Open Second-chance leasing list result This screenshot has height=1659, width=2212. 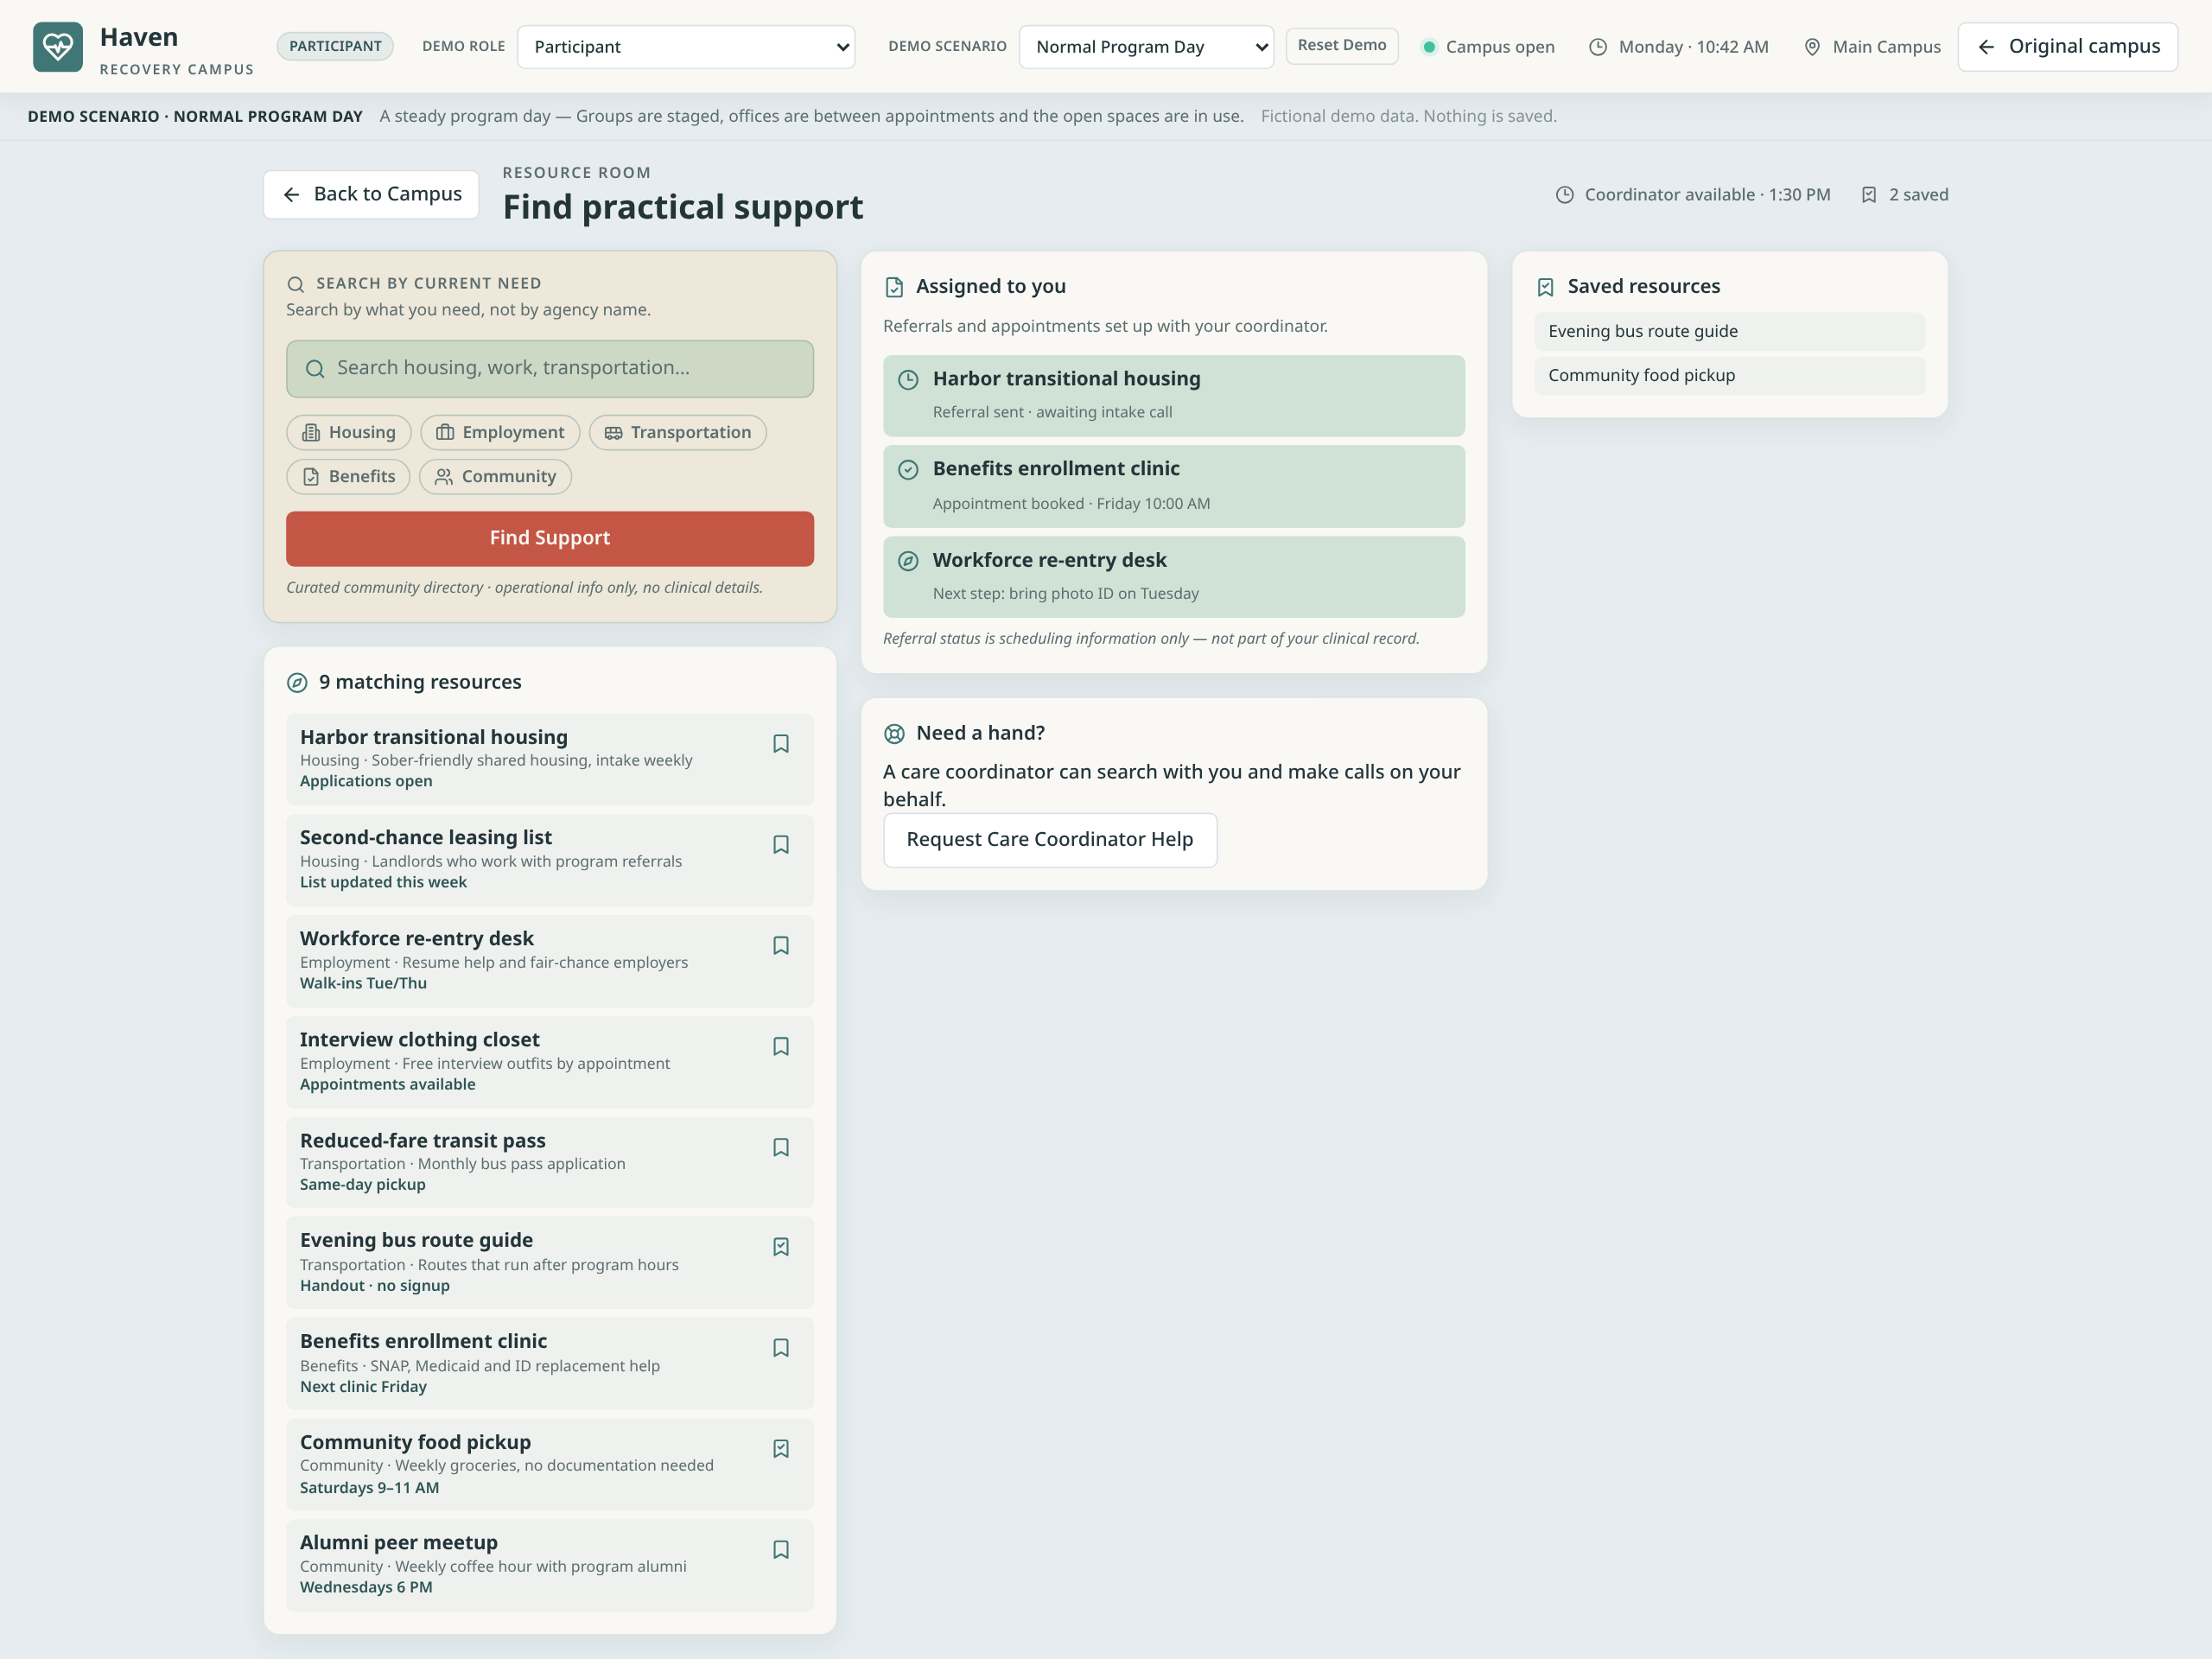click(x=550, y=861)
